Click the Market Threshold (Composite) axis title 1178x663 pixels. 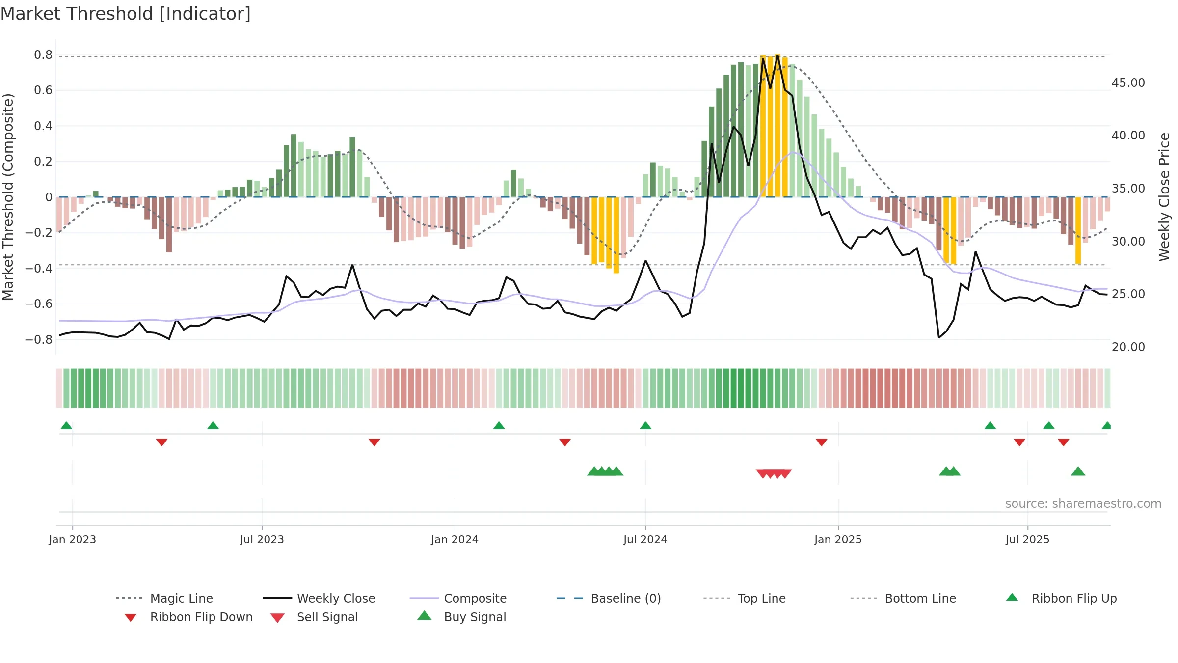[x=8, y=197]
